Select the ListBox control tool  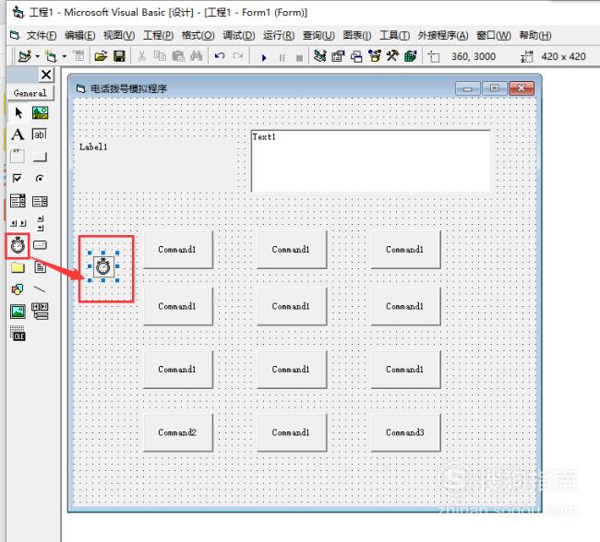(40, 201)
